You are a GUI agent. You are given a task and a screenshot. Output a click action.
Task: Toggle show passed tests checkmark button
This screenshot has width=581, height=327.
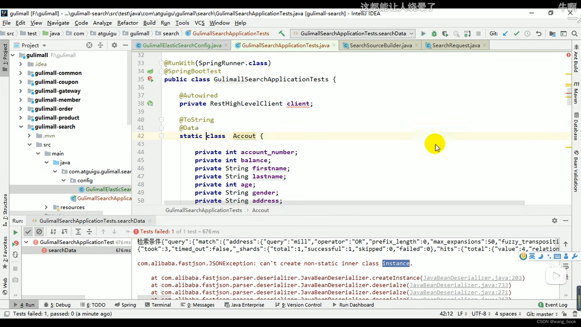point(28,232)
